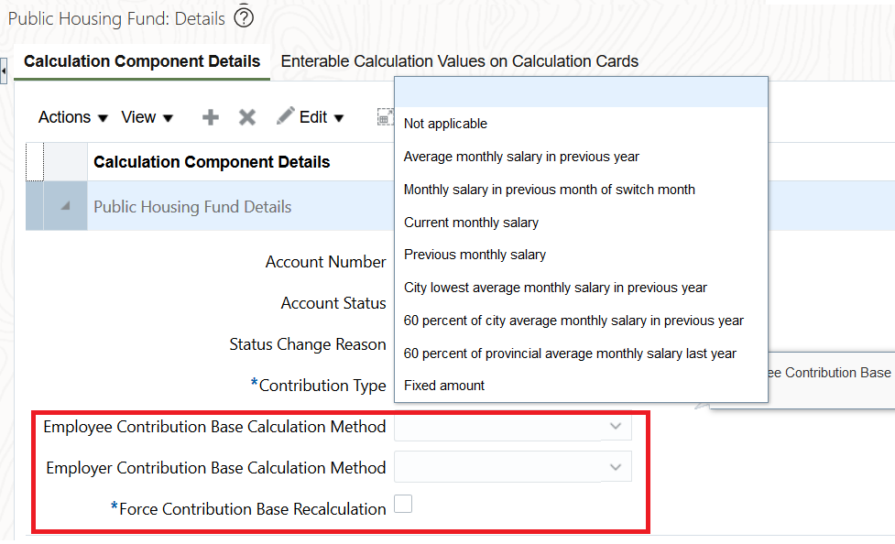895x544 pixels.
Task: Open Employee Contribution Base Calculation Method dropdown
Action: pyautogui.click(x=616, y=427)
